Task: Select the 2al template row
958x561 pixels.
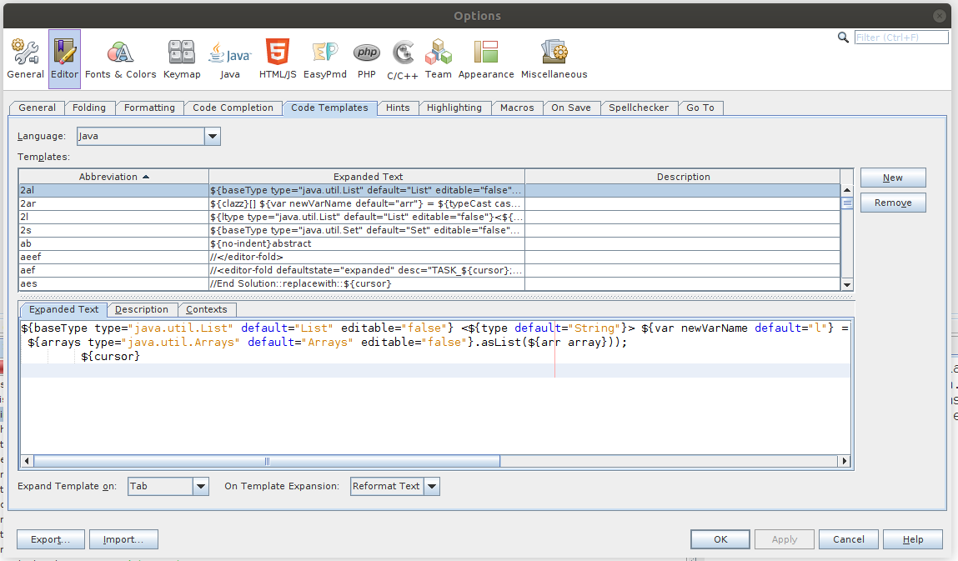Action: pos(429,190)
